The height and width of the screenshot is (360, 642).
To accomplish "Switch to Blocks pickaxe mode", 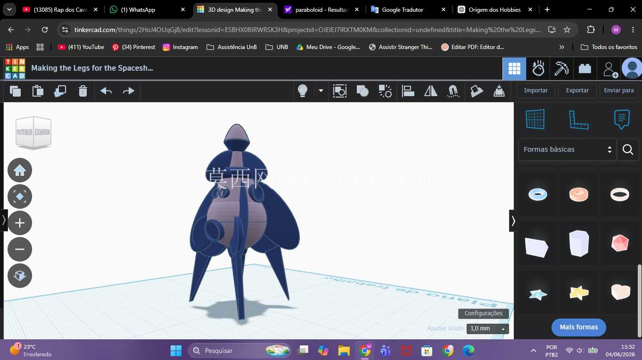I will (x=561, y=69).
